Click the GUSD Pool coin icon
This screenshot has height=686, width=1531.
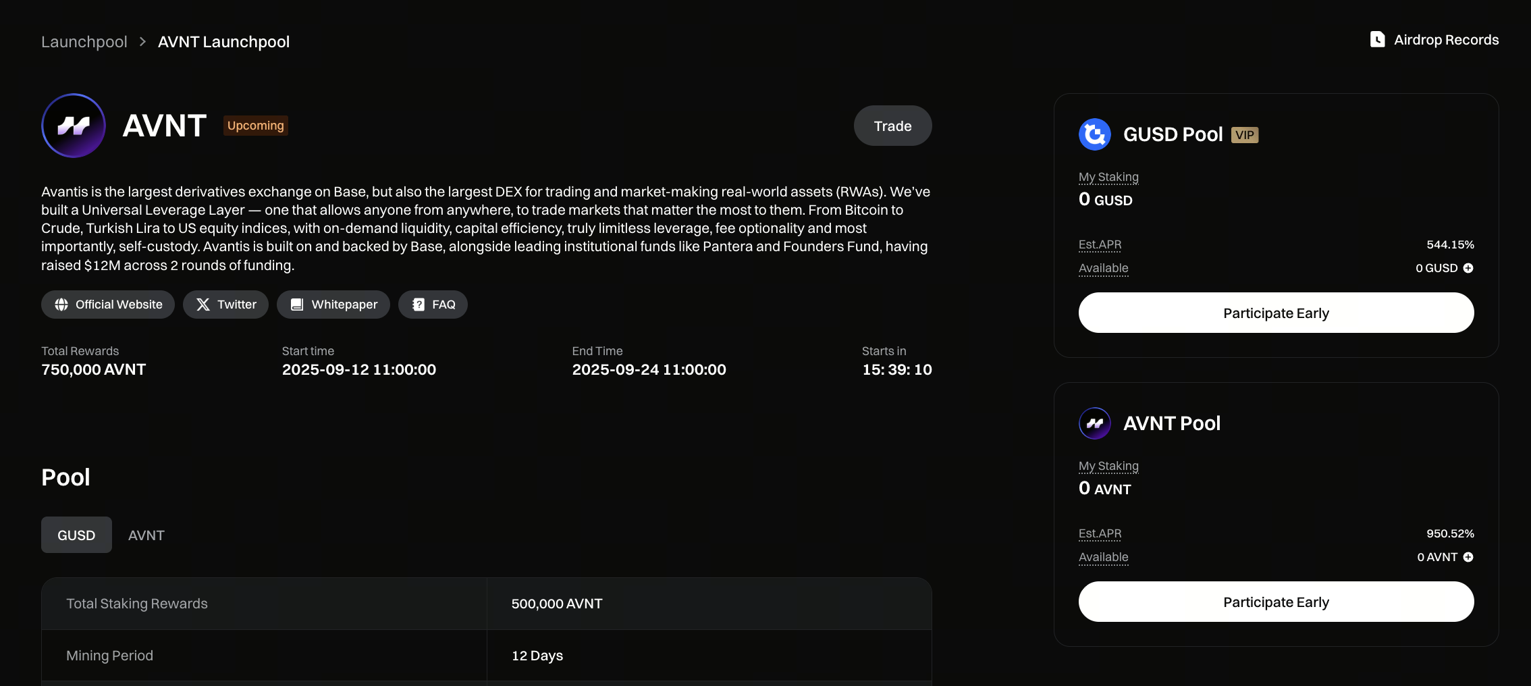click(1095, 134)
